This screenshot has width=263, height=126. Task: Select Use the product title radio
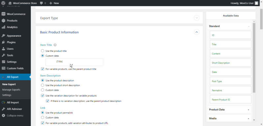click(x=43, y=51)
